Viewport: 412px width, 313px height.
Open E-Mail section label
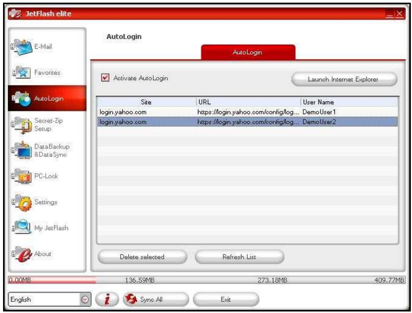[x=43, y=46]
